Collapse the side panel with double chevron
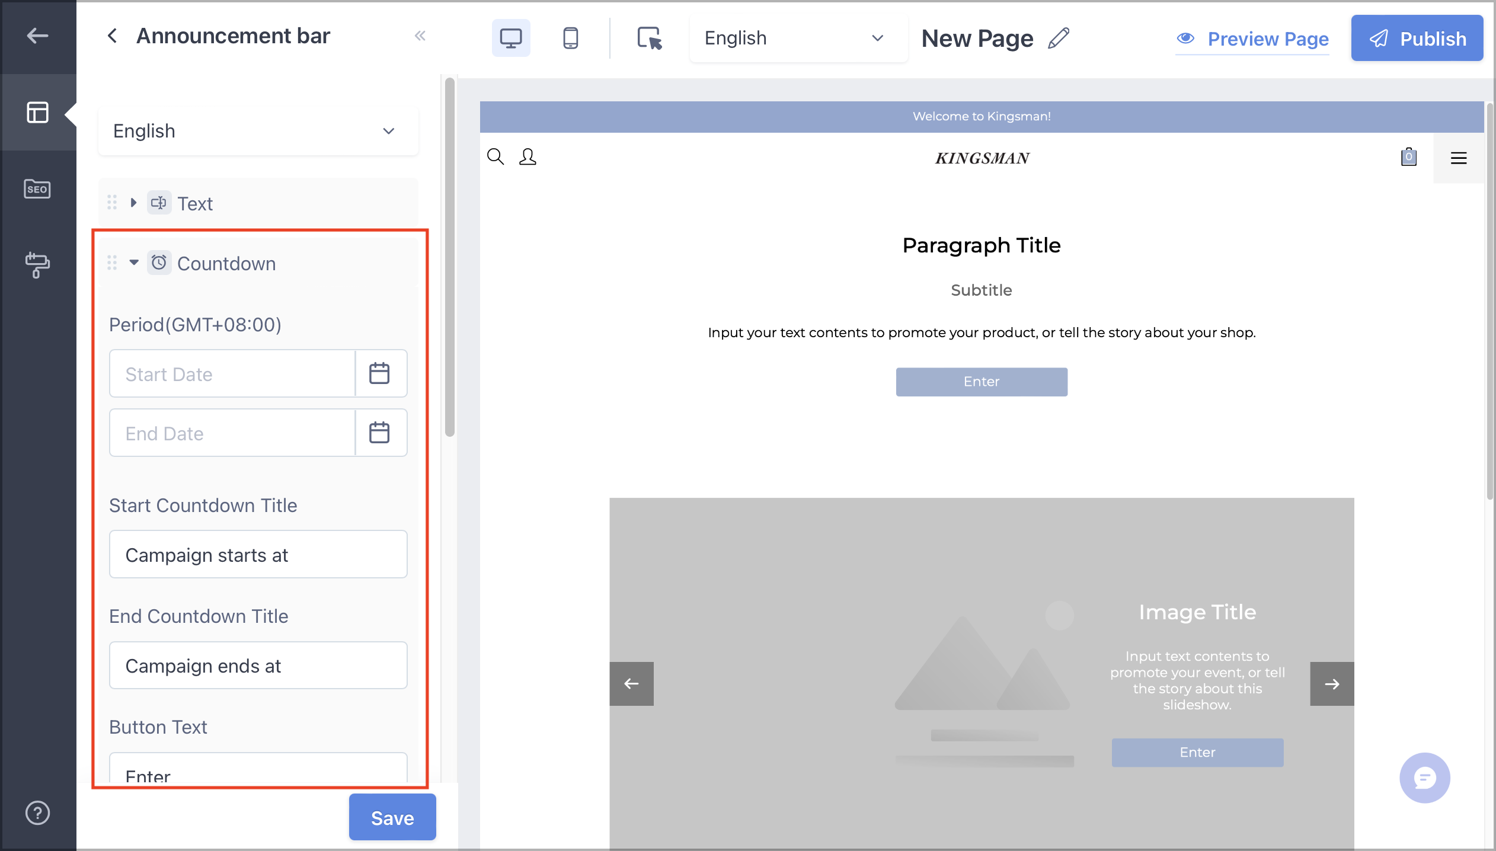Viewport: 1496px width, 851px height. point(420,36)
